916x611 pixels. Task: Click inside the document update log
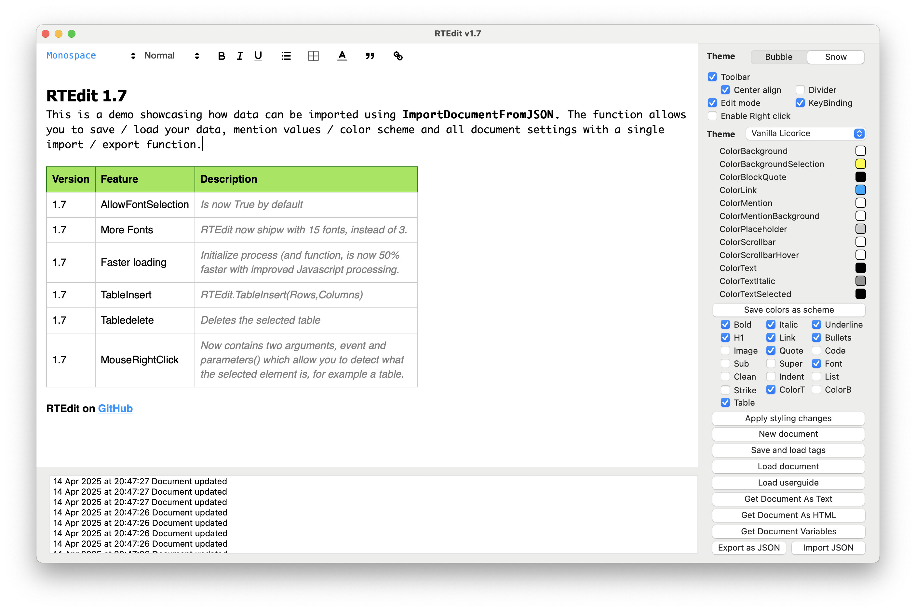click(x=373, y=514)
